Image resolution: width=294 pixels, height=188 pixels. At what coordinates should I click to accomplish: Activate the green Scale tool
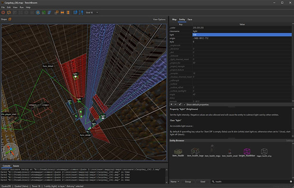tap(44, 12)
